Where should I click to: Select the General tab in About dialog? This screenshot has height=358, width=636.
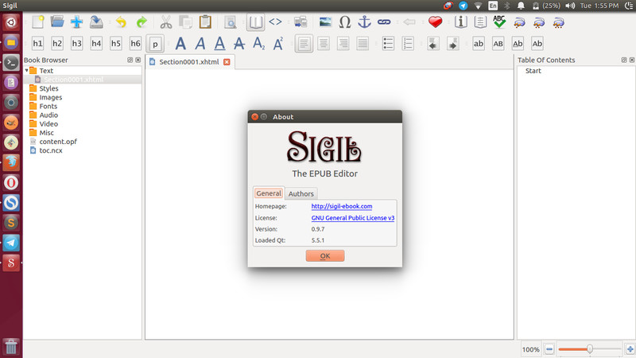click(269, 193)
